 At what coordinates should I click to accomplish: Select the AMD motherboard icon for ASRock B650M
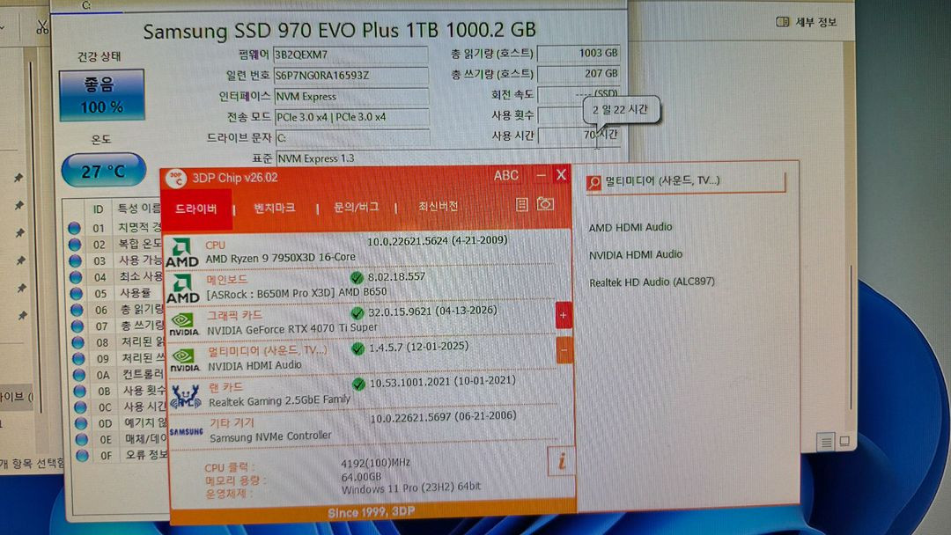[x=183, y=287]
